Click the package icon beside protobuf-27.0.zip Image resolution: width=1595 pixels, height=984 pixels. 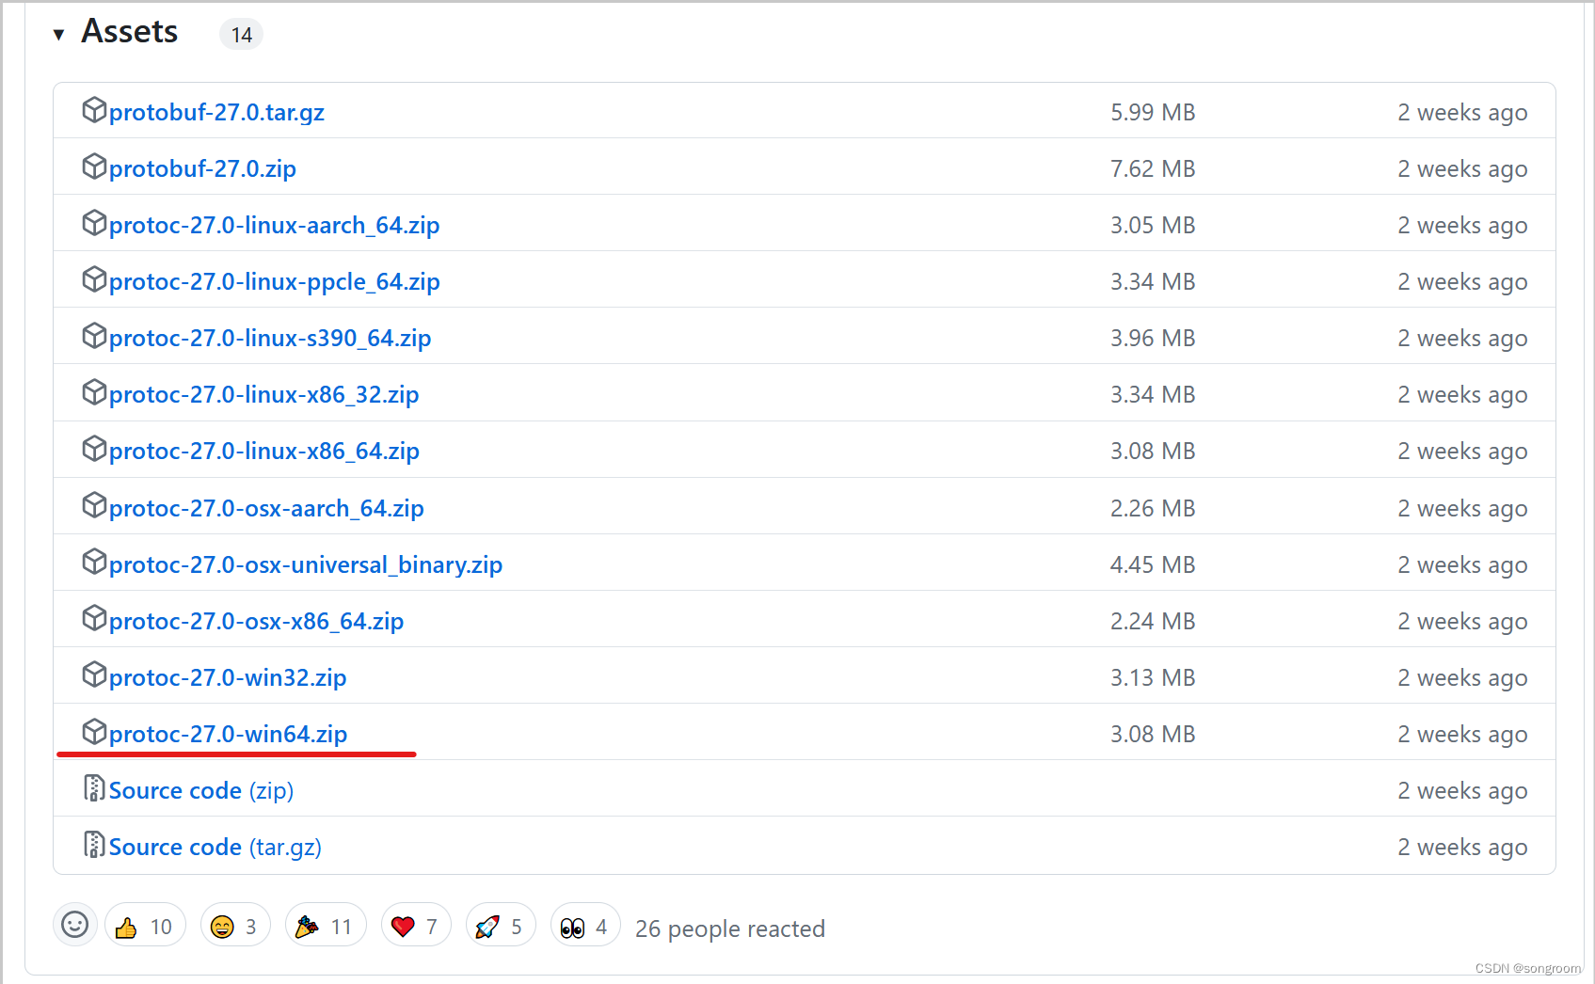(94, 167)
